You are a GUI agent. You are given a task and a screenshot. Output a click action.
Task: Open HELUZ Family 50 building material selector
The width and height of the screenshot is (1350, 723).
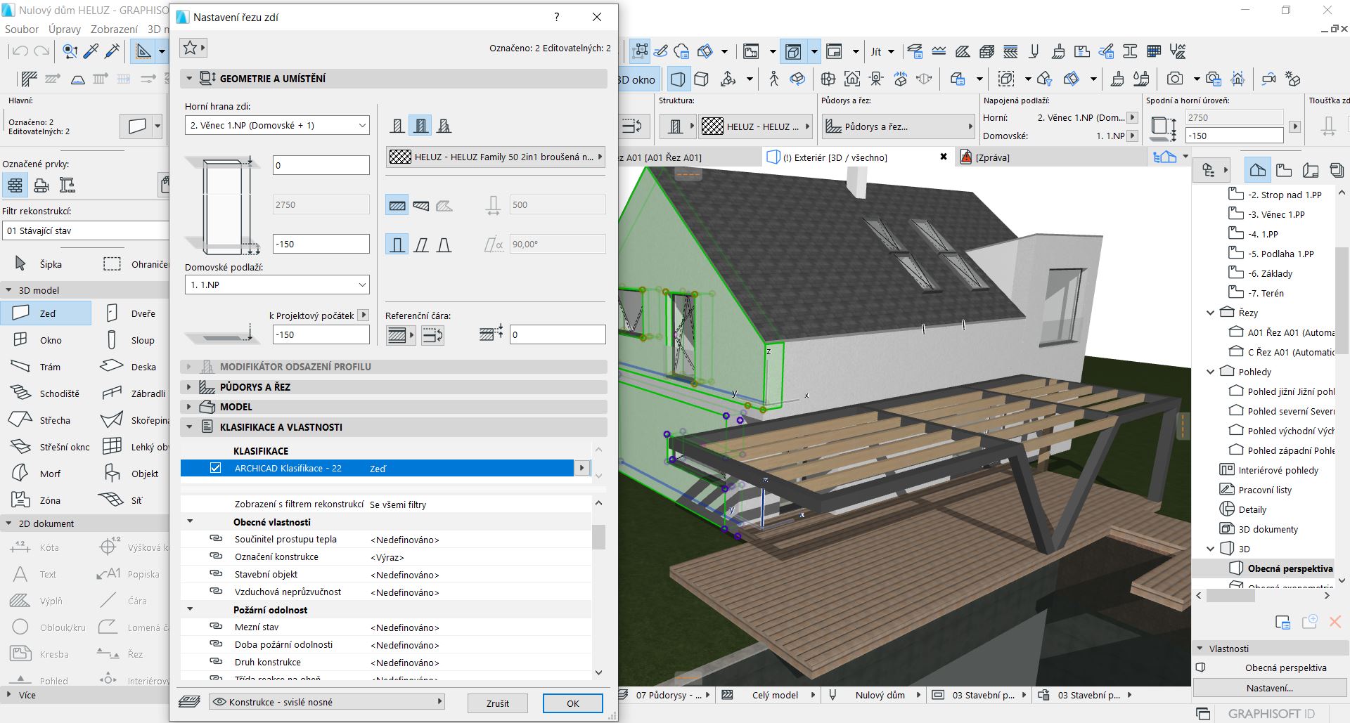point(496,157)
